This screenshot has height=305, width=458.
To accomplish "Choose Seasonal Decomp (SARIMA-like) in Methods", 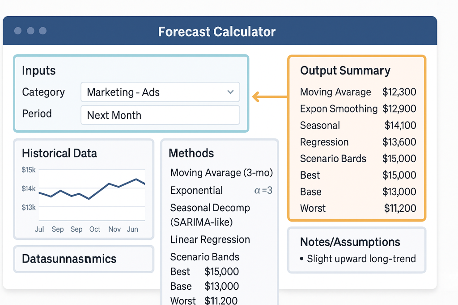I will [x=210, y=214].
